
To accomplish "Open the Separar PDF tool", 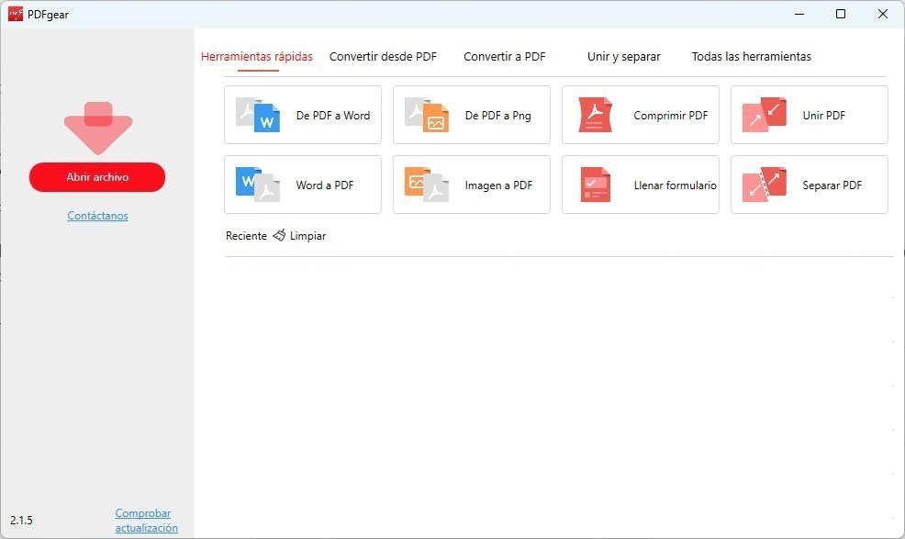I will pos(809,185).
